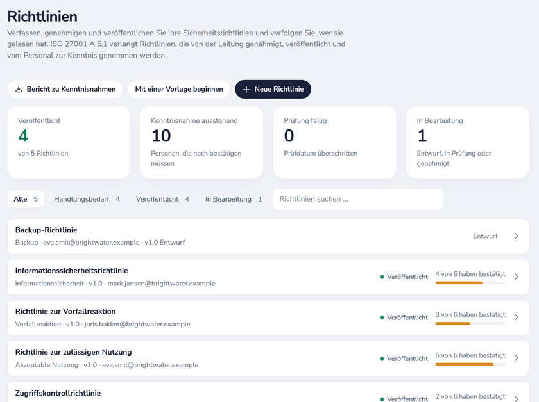Start with Mit einer Vorlage beginnen
The width and height of the screenshot is (539, 402).
point(179,89)
